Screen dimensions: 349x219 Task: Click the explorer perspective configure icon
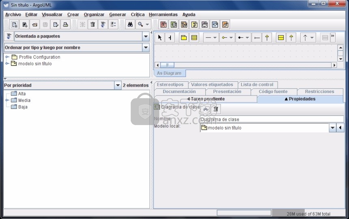click(x=9, y=36)
